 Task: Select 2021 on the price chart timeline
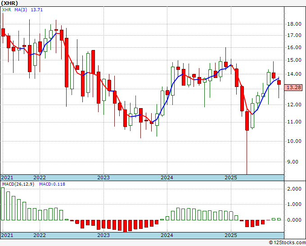(7, 178)
